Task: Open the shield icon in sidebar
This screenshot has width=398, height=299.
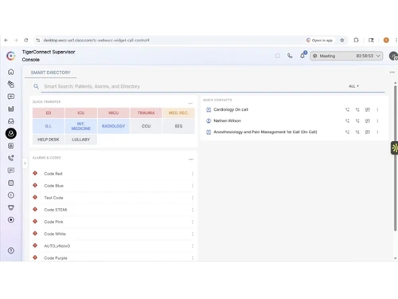Action: click(11, 207)
